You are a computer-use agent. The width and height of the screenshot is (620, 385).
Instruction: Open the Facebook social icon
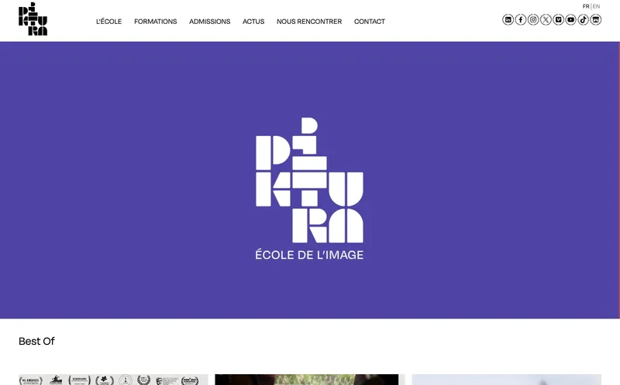coord(520,19)
